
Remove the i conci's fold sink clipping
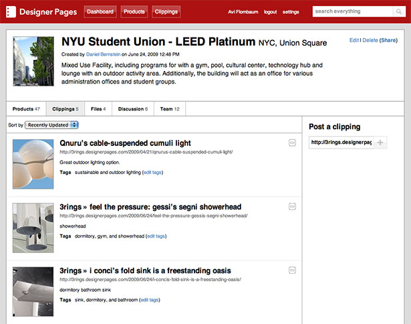[x=292, y=270]
